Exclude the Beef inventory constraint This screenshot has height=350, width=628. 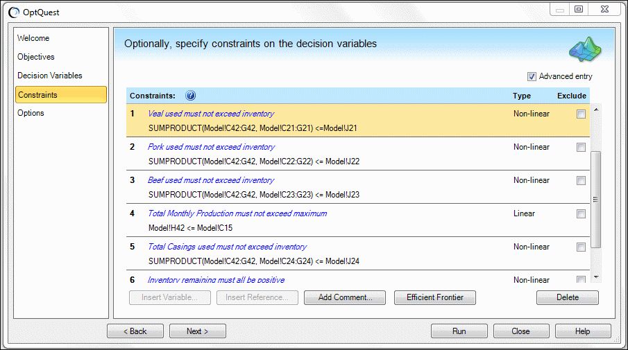click(x=581, y=180)
